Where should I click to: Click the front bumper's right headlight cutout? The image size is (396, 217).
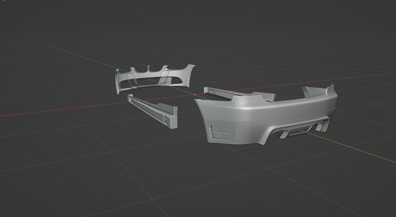coord(177,68)
